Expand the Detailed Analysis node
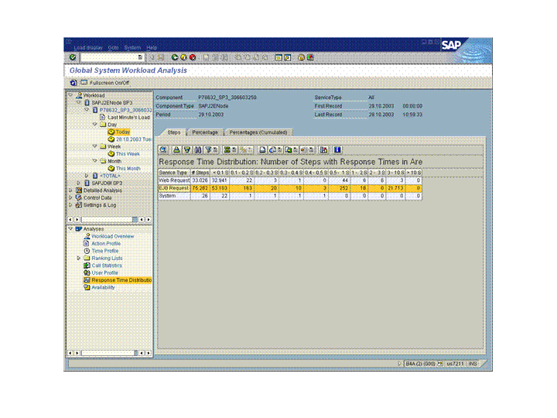 point(70,190)
